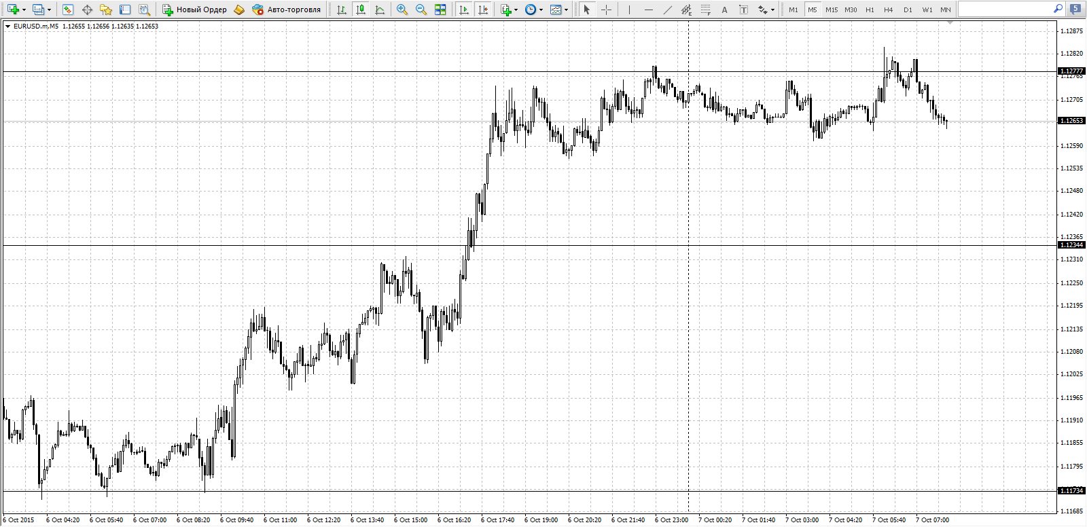Enable the M1 timeframe
1087x527 pixels.
click(x=794, y=10)
